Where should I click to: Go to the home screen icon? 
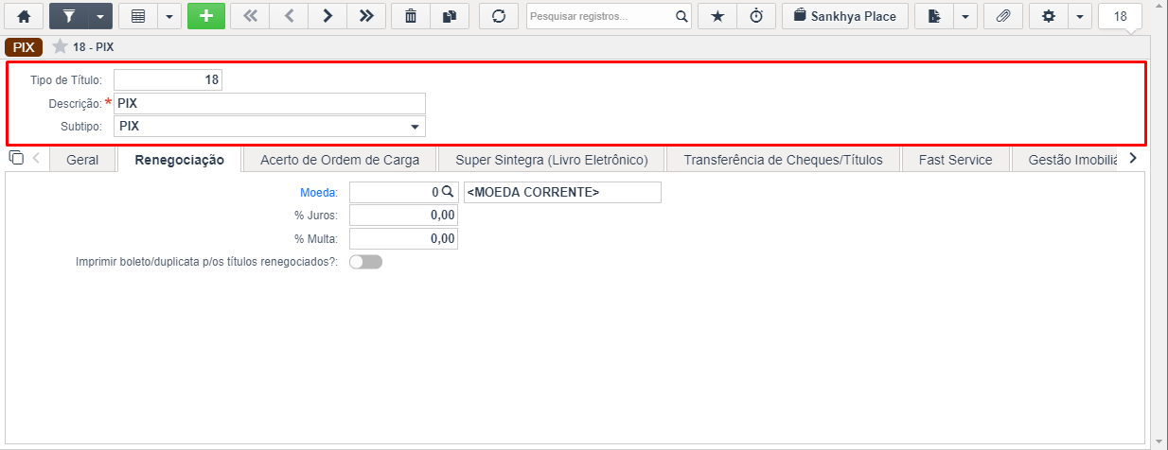click(x=24, y=16)
